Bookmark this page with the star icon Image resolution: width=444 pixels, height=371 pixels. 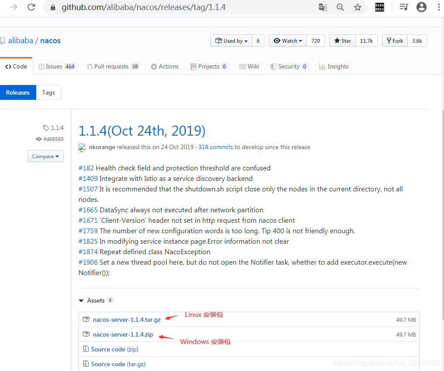pyautogui.click(x=358, y=7)
